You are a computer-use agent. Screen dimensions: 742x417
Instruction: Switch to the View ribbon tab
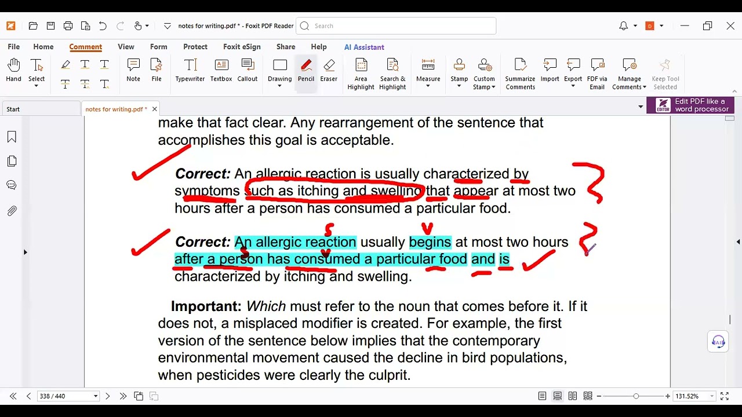click(126, 47)
